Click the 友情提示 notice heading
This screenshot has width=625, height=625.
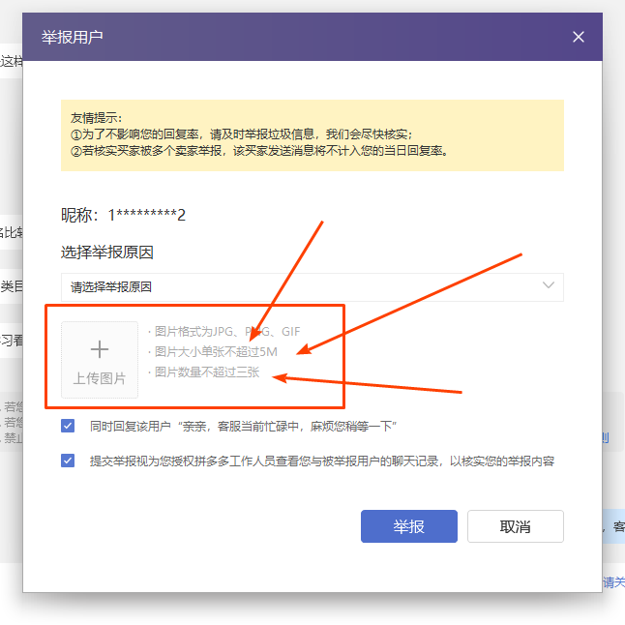click(96, 118)
